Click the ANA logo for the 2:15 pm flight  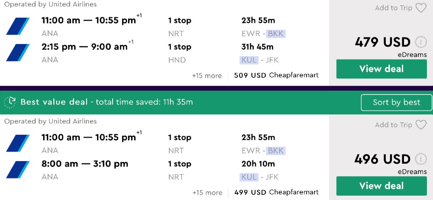tap(18, 52)
